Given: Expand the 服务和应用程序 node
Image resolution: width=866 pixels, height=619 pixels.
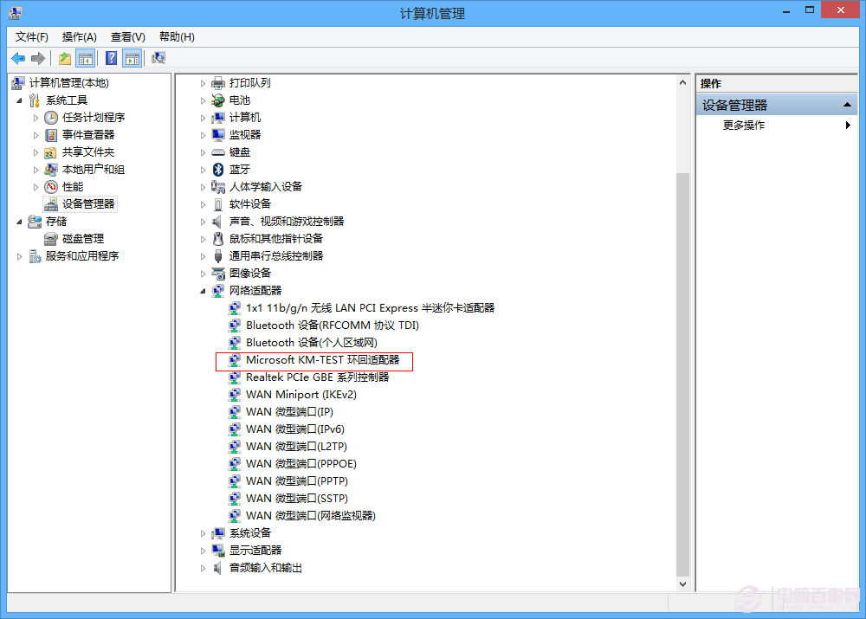Looking at the screenshot, I should tap(20, 256).
